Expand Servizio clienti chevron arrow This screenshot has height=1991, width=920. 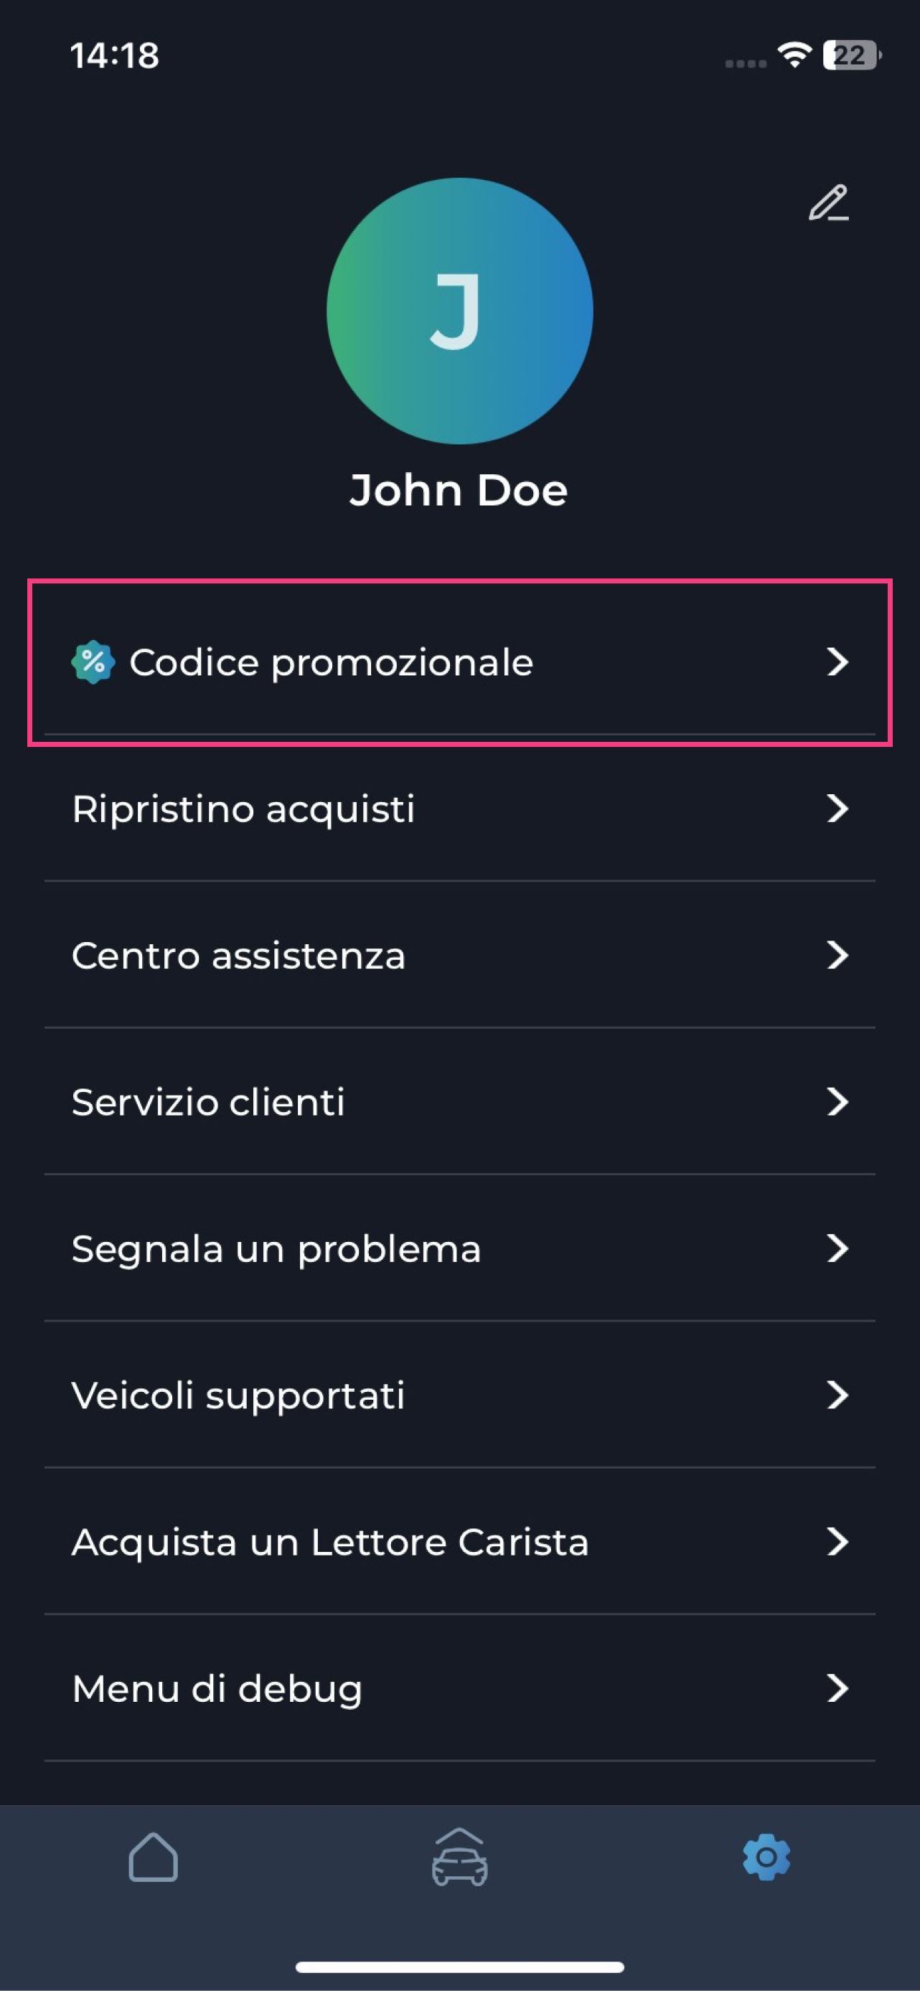click(x=837, y=1102)
